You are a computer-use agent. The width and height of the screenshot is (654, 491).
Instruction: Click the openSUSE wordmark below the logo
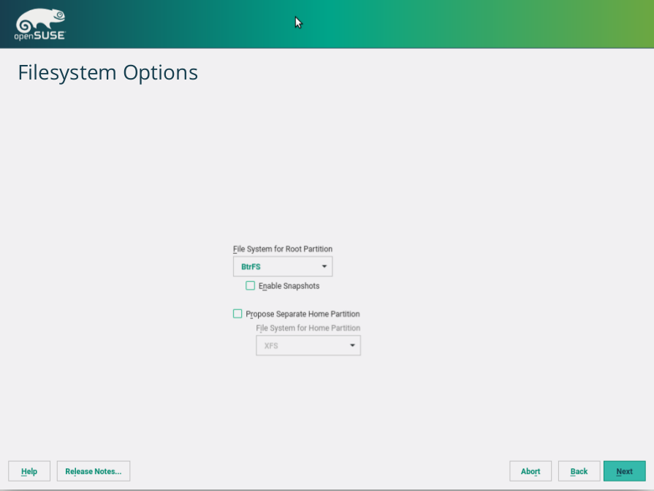click(39, 36)
